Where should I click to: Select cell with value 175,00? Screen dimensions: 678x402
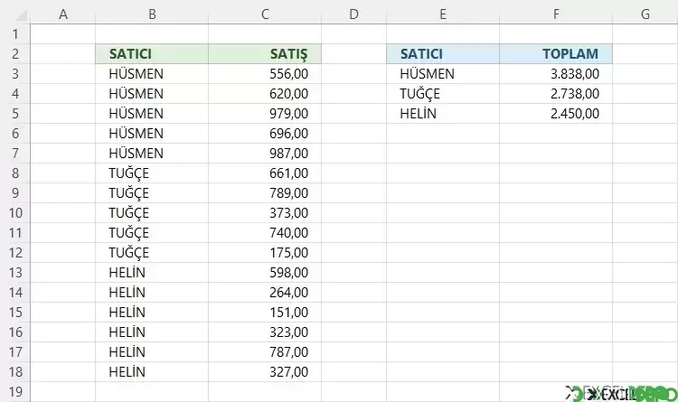tap(265, 253)
